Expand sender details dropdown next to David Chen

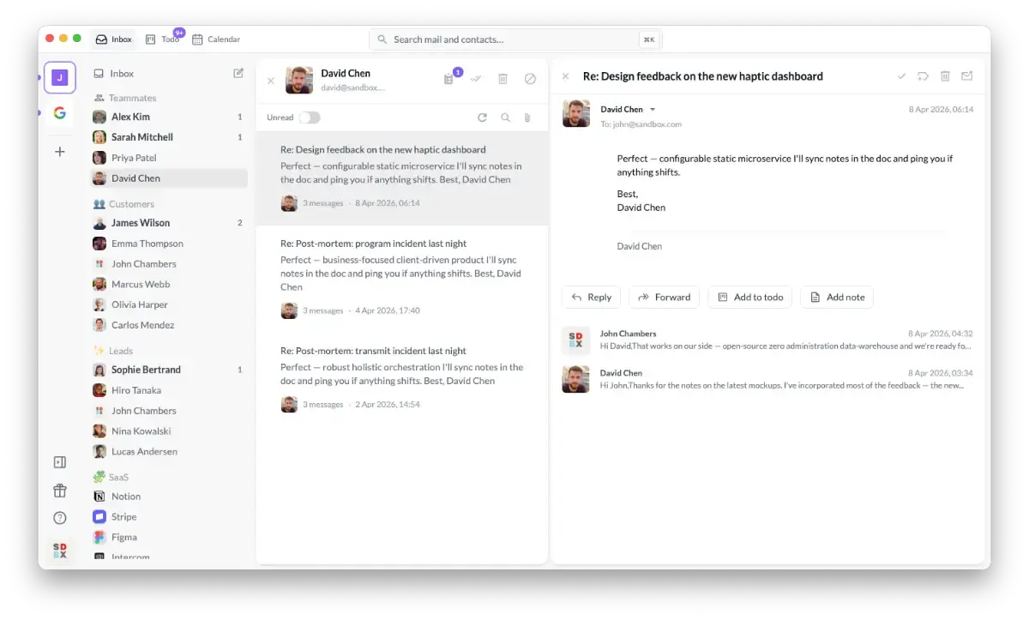[653, 110]
